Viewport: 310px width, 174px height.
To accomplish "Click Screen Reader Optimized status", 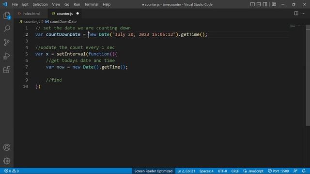I will (x=154, y=171).
